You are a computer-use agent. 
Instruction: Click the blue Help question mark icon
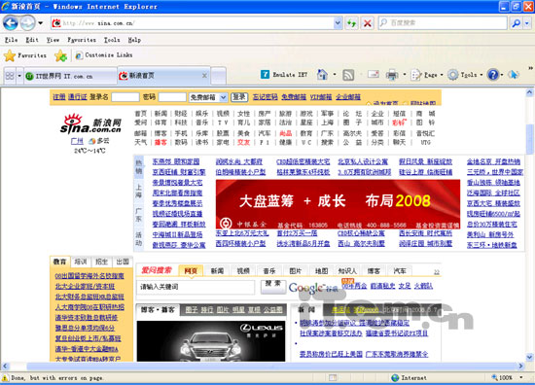pos(493,74)
